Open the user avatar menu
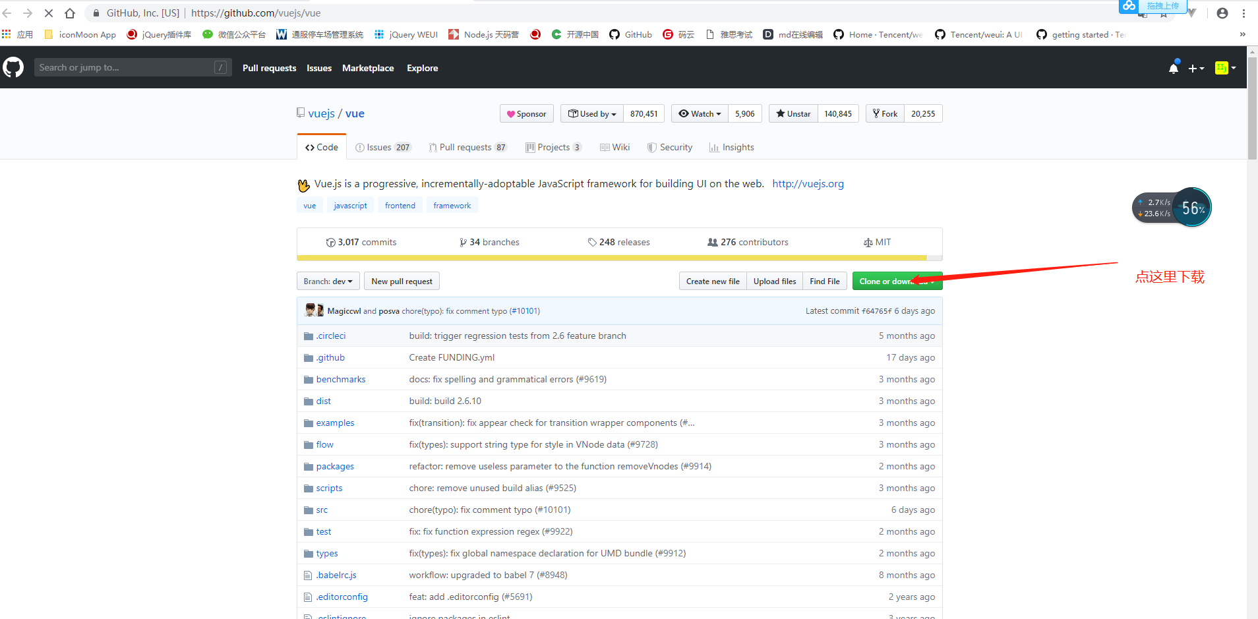Screen dimensions: 1258x619 click(x=1225, y=68)
